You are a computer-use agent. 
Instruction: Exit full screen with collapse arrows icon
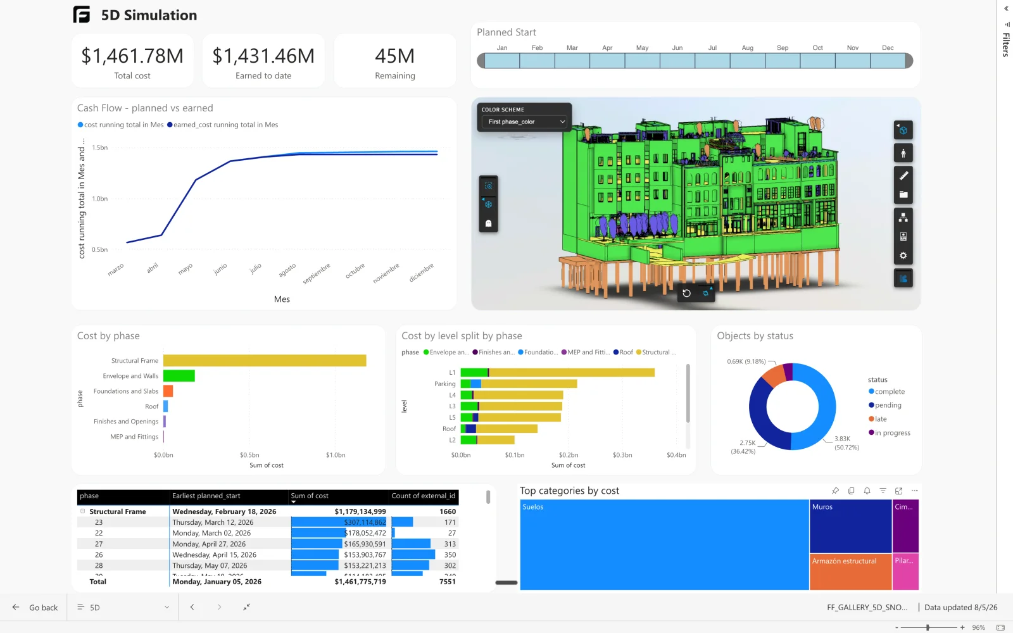246,607
